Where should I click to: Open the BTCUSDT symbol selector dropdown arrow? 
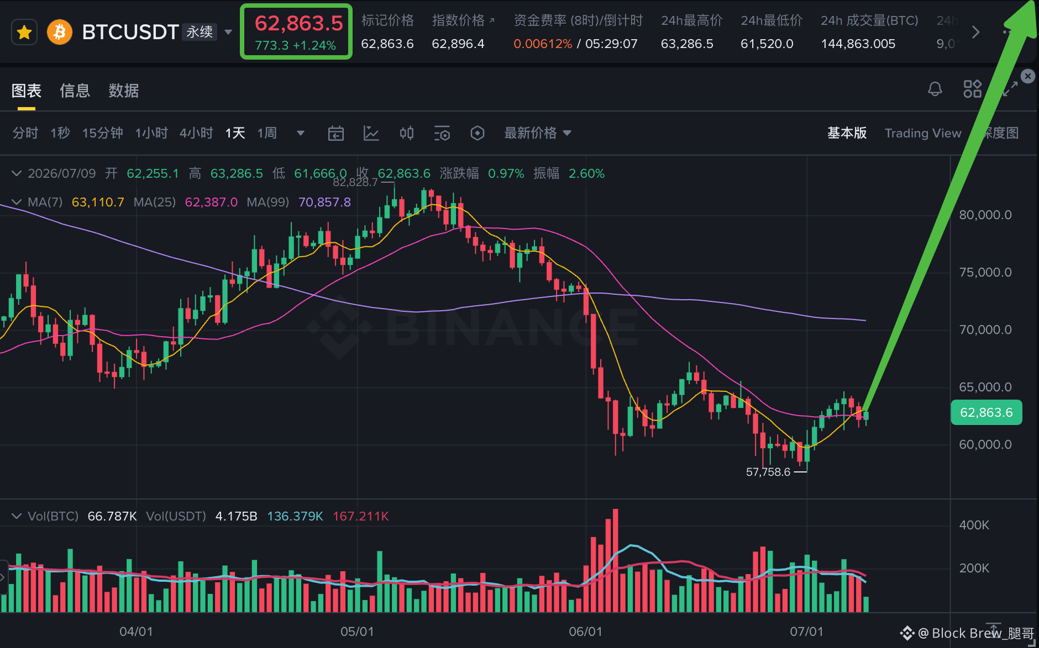[228, 32]
